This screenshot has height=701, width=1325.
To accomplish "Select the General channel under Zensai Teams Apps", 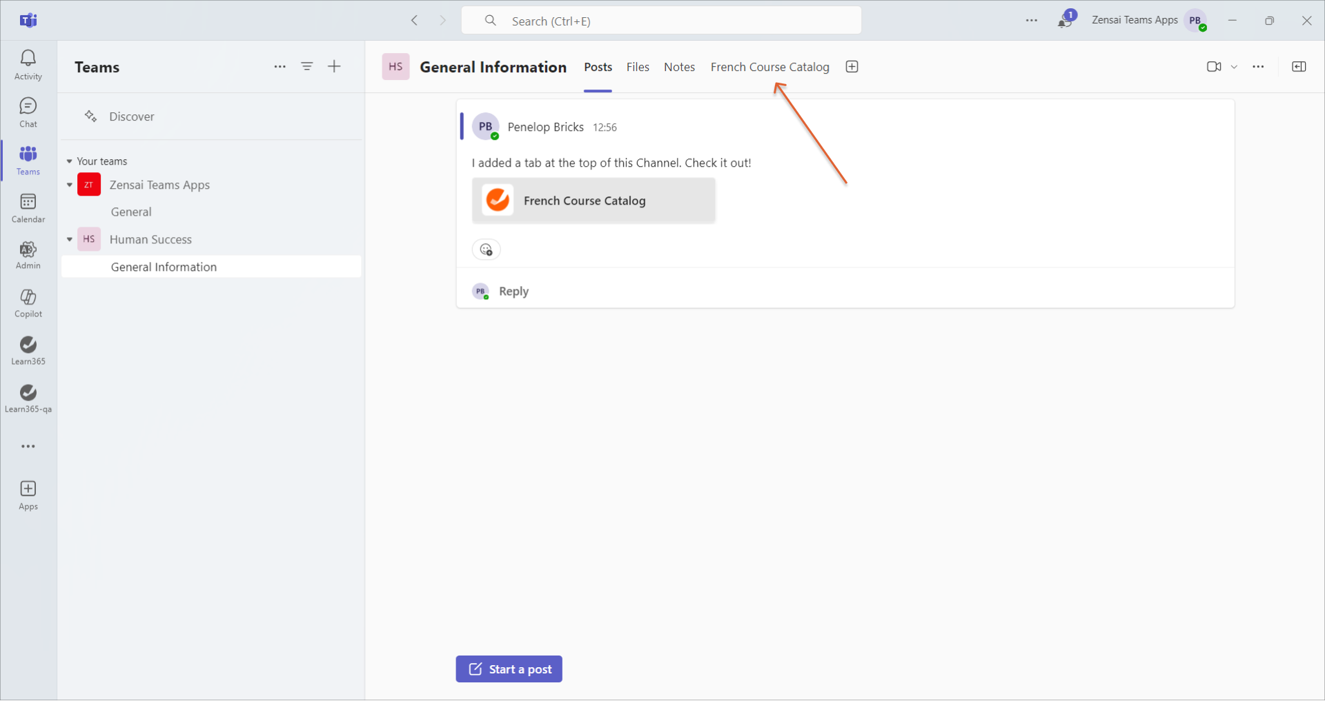I will pos(131,212).
